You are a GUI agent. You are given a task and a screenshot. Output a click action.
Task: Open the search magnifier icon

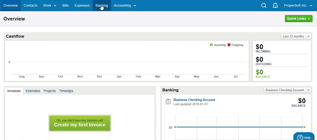click(x=264, y=5)
